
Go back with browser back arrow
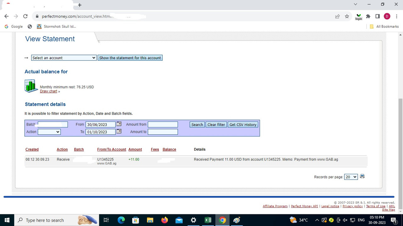pos(7,16)
